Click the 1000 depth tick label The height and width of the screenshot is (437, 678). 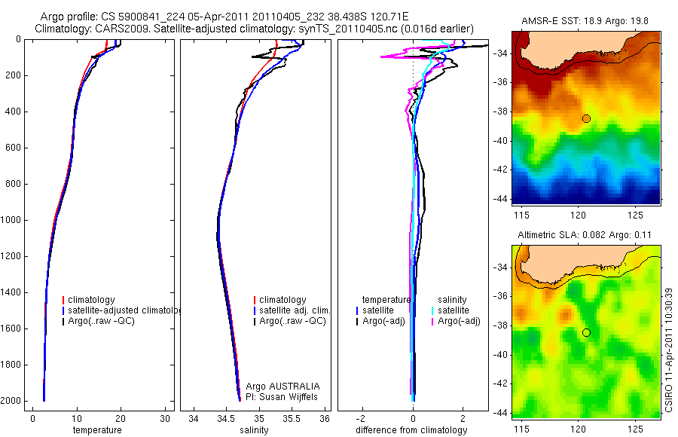click(11, 220)
